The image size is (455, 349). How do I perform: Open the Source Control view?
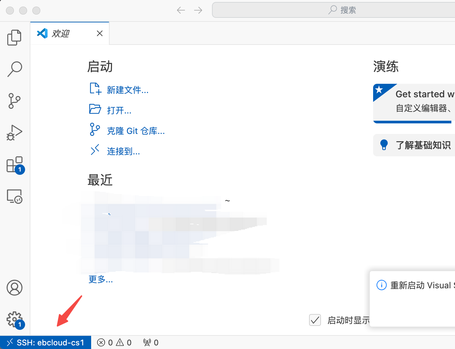click(14, 101)
